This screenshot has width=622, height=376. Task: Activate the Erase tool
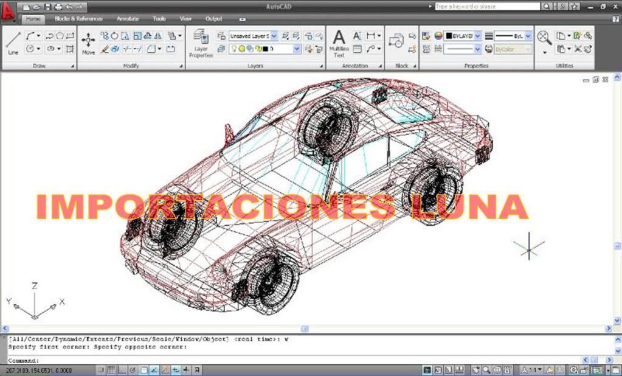pyautogui.click(x=105, y=49)
